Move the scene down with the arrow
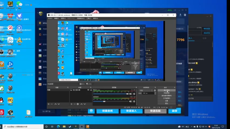The width and height of the screenshot is (230, 129). coord(59,104)
